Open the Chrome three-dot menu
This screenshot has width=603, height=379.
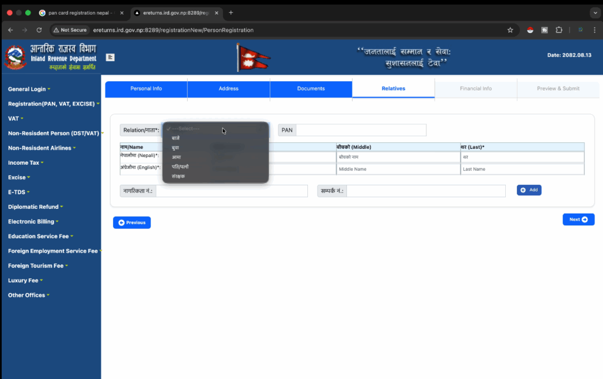coord(594,30)
